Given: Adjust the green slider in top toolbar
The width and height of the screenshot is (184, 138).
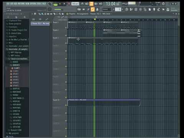Looking at the screenshot, I should pos(58,10).
